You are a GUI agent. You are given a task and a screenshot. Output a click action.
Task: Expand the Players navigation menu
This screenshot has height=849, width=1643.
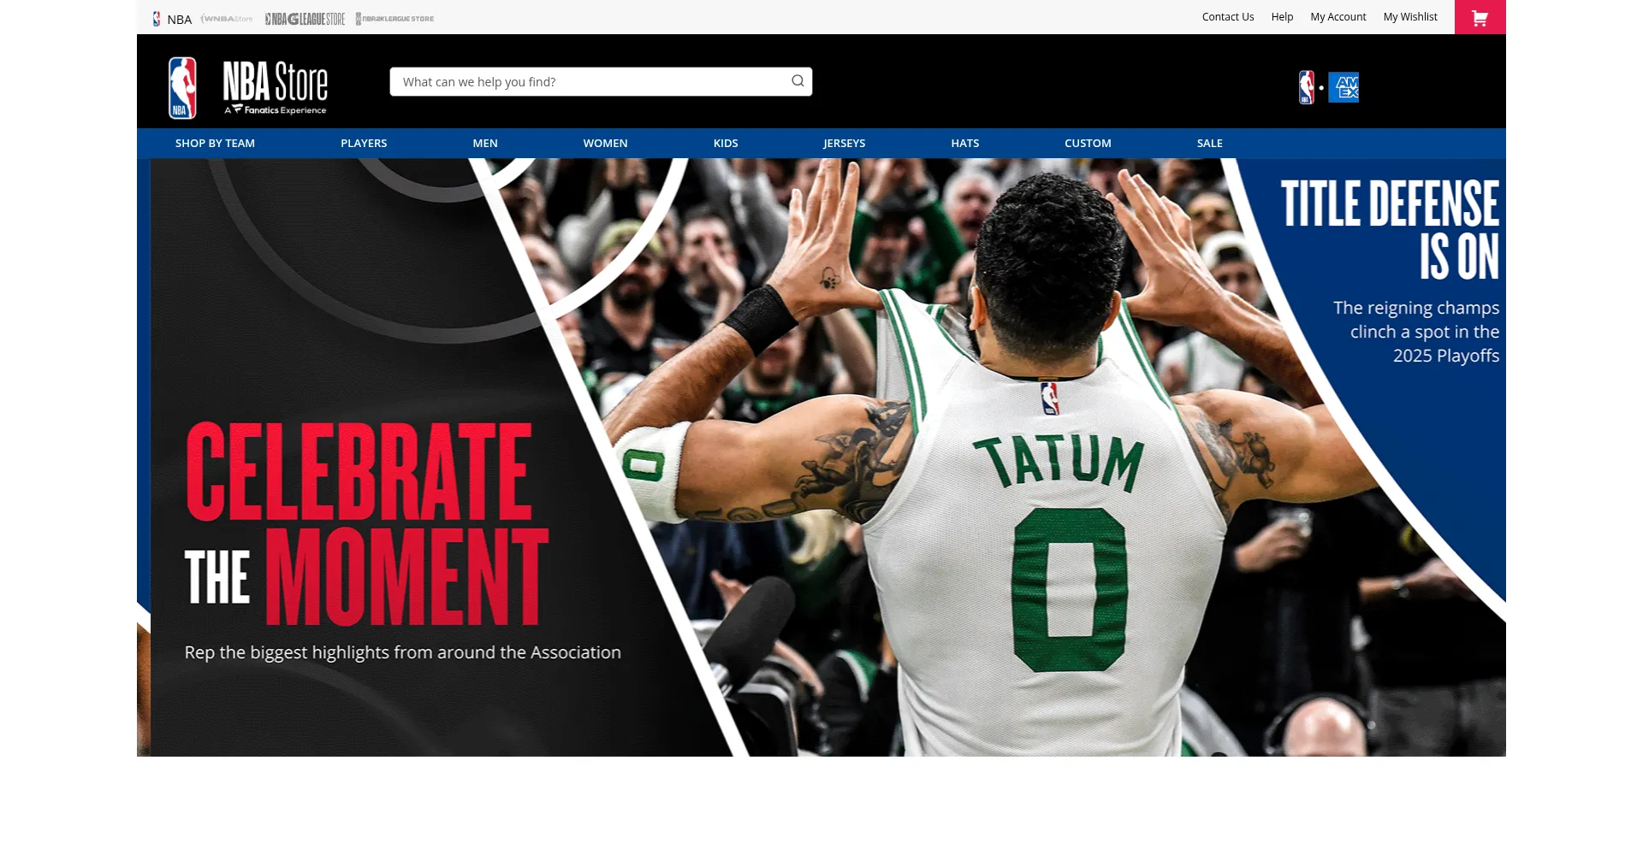pos(364,144)
